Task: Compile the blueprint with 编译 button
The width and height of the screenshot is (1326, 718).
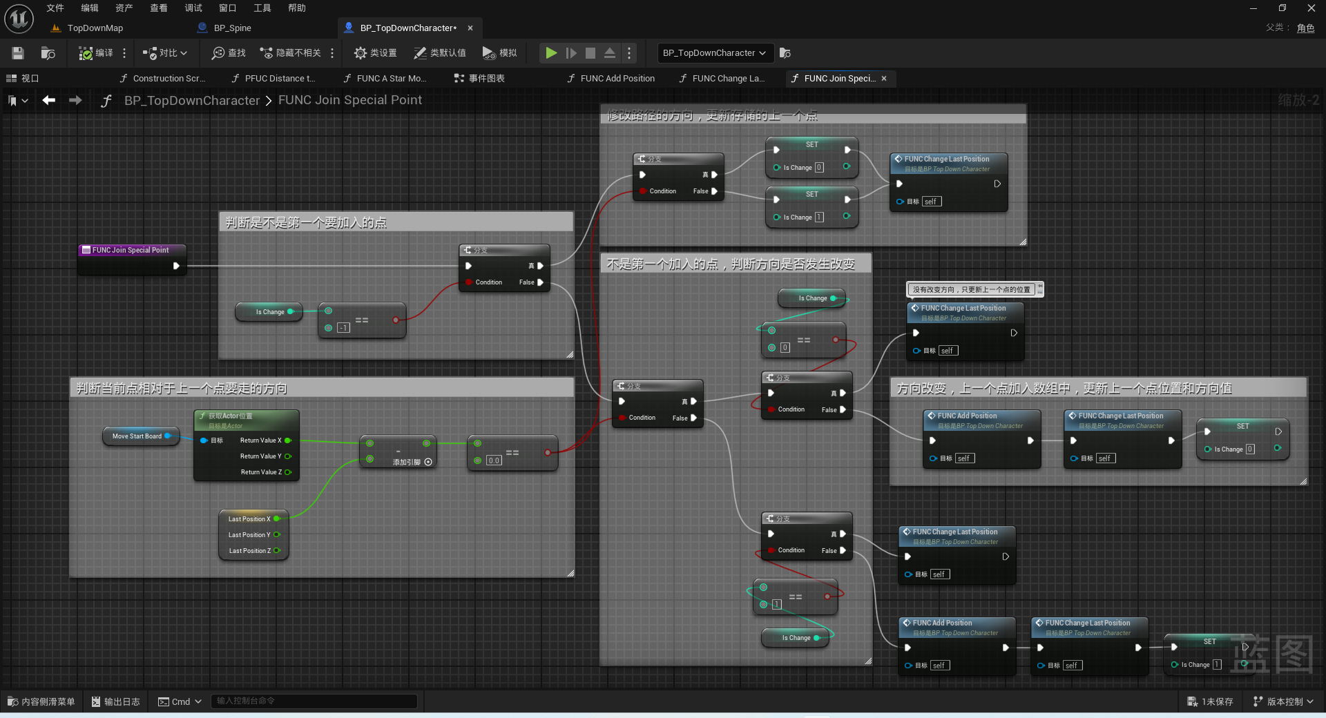Action: point(95,53)
